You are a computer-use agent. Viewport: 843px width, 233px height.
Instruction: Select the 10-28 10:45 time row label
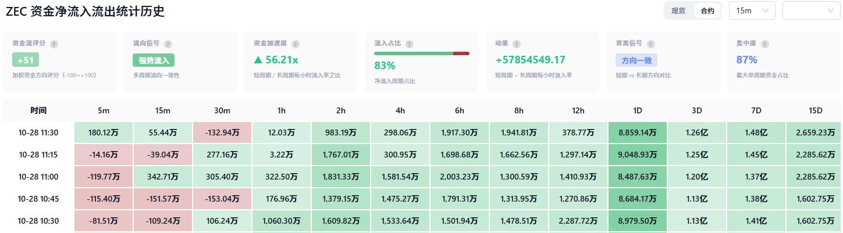coord(38,199)
